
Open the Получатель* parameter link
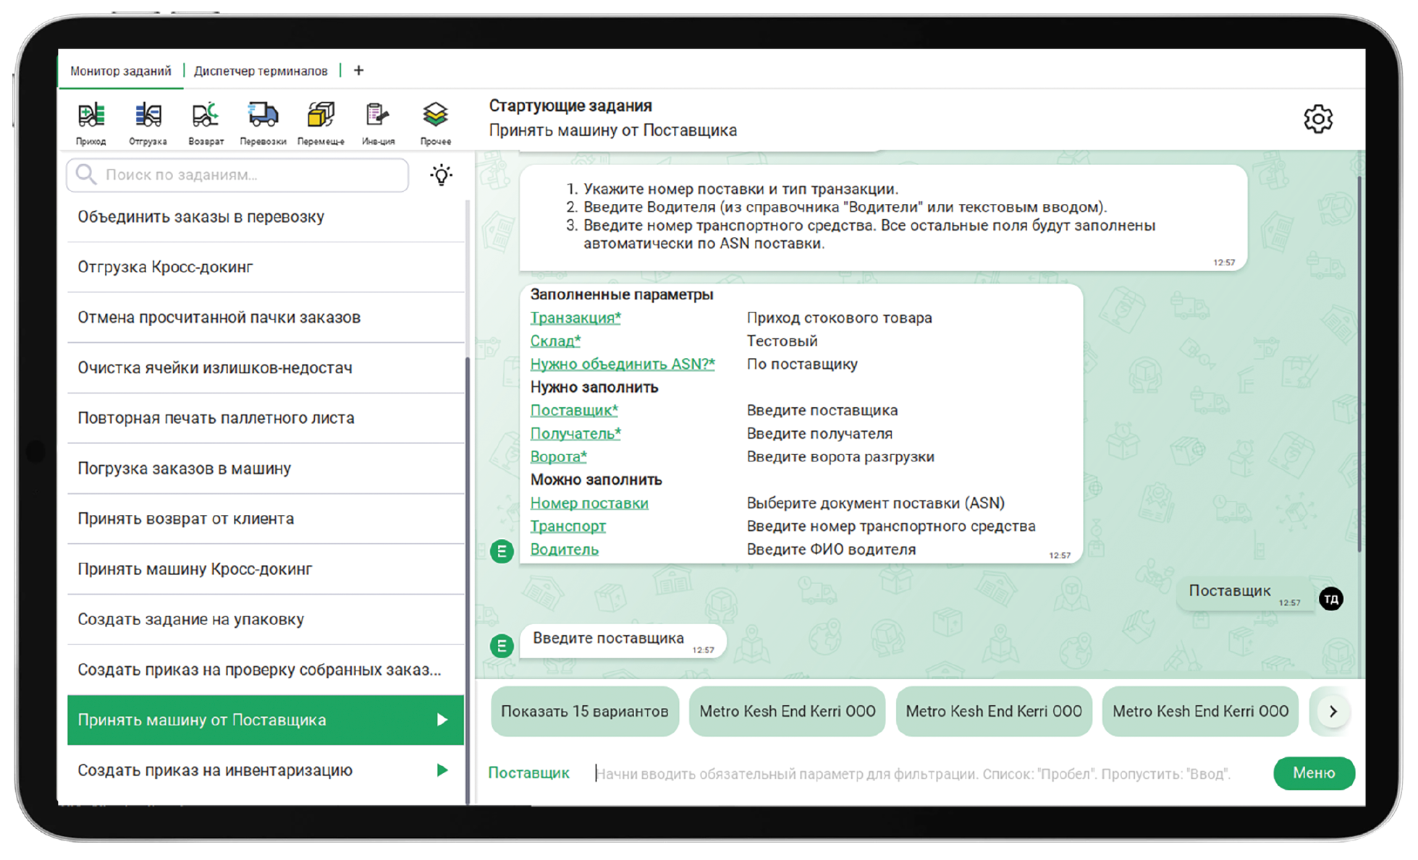pos(575,433)
